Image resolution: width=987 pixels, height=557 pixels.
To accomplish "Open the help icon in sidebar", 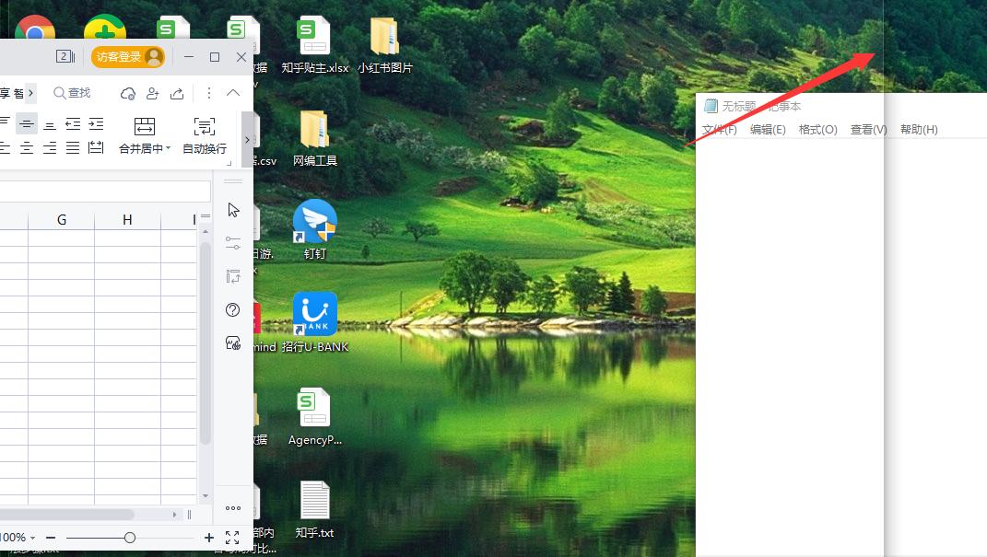I will (233, 309).
